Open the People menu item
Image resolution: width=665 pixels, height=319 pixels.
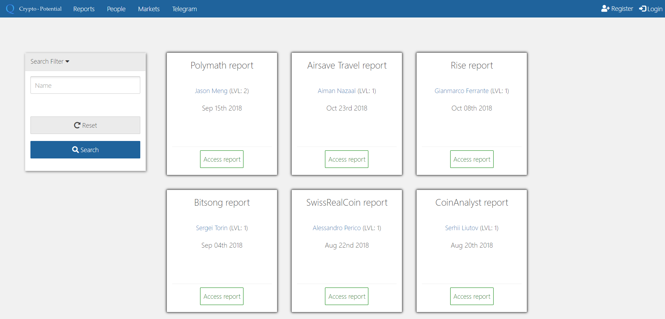[x=116, y=9]
